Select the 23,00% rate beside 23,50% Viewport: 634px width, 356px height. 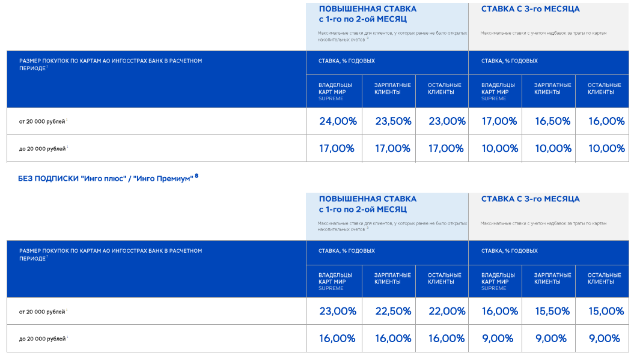[x=447, y=121]
